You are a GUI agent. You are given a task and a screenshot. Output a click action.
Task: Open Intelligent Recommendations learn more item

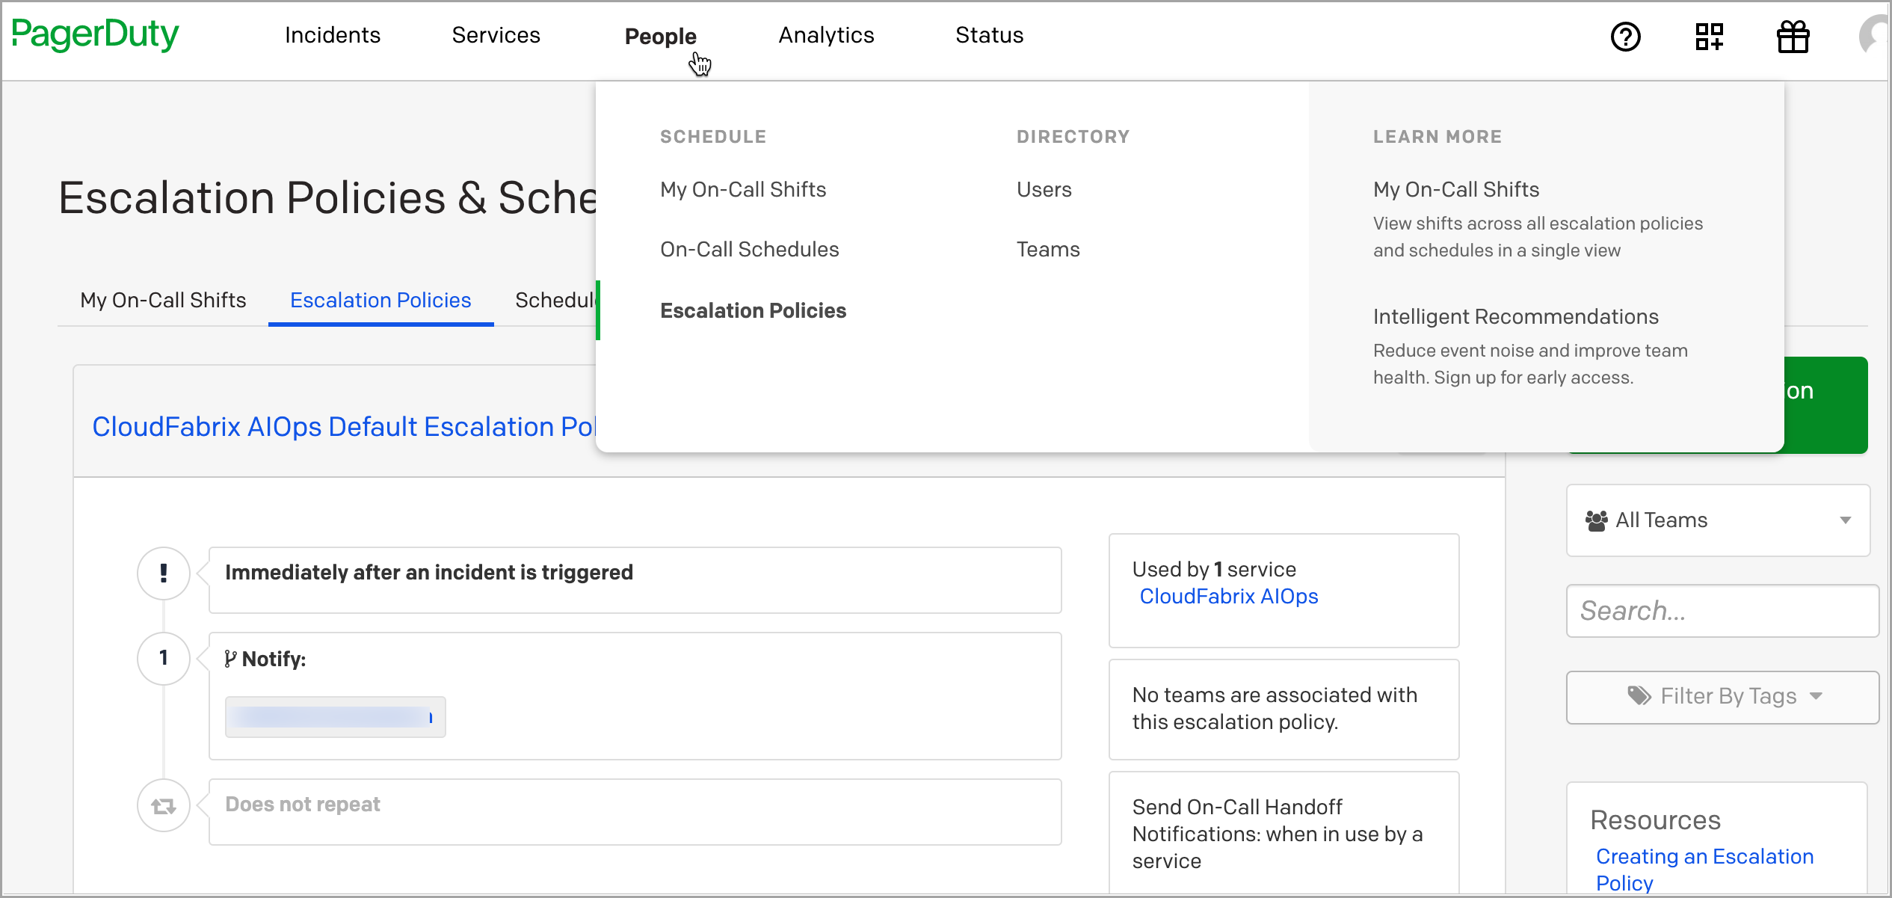click(1515, 316)
